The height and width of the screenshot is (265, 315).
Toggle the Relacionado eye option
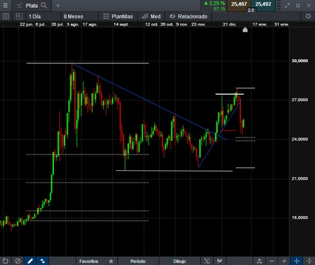189,16
